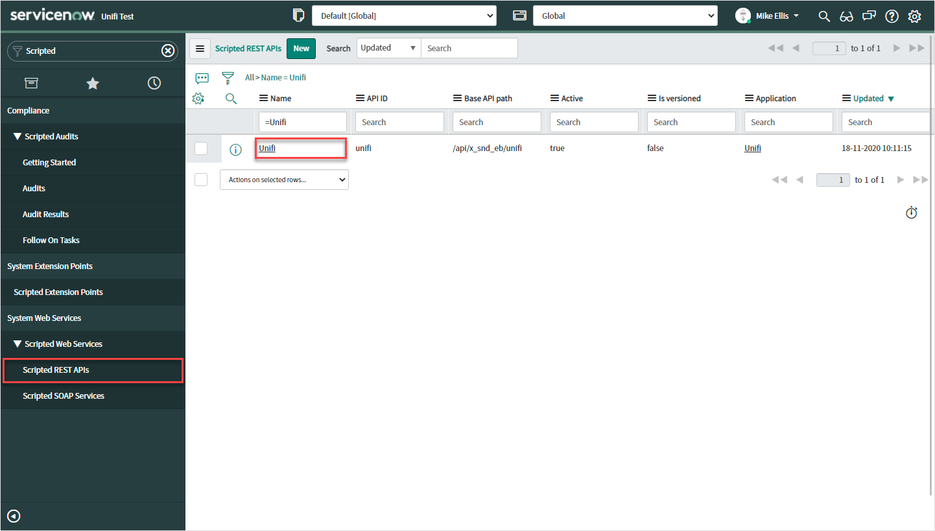
Task: Switch to the Favorites star tab
Action: tap(92, 83)
